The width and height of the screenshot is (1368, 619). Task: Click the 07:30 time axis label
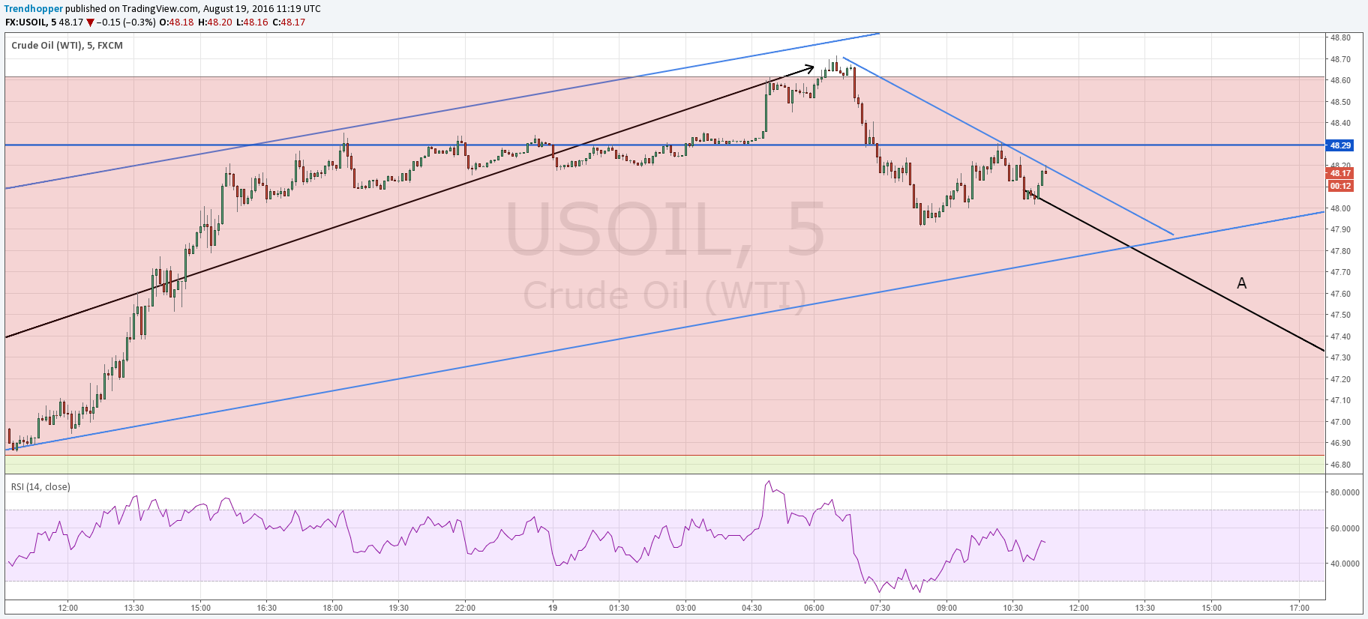[880, 608]
